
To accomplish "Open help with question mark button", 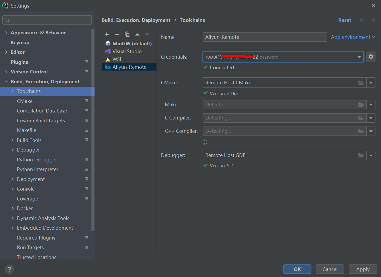I will (9, 269).
